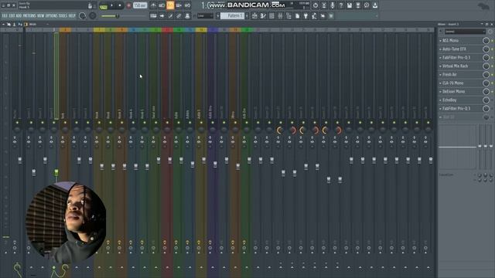Click the red mixer track color strip
This screenshot has height=278, width=495.
[167, 30]
